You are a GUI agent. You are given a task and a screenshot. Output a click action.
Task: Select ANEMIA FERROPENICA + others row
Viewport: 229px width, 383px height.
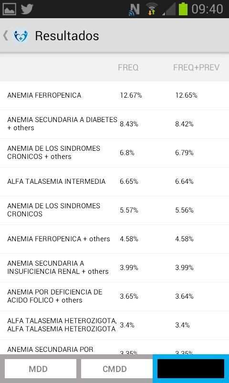(114, 239)
